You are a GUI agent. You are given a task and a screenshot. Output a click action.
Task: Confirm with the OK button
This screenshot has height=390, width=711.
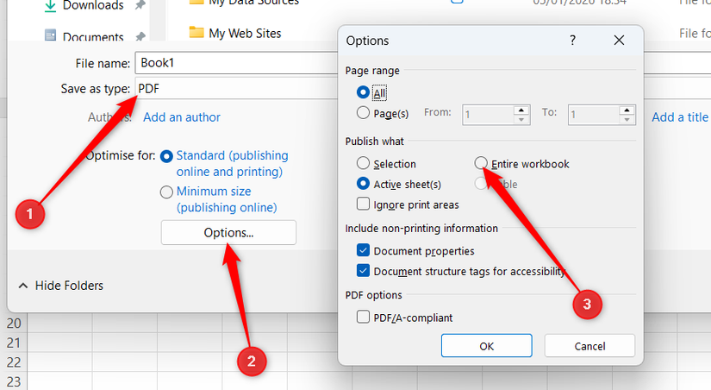tap(487, 346)
